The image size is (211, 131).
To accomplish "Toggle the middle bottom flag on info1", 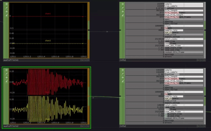I will [202, 60].
